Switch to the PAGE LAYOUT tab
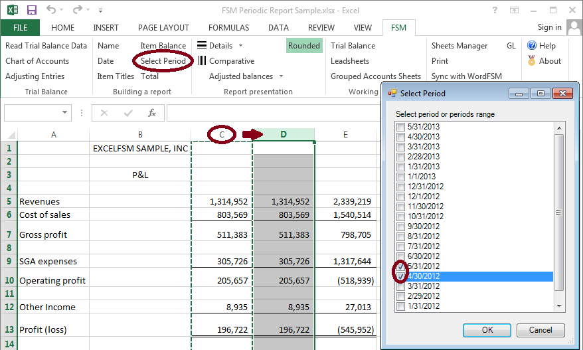This screenshot has height=350, width=583. pyautogui.click(x=163, y=27)
